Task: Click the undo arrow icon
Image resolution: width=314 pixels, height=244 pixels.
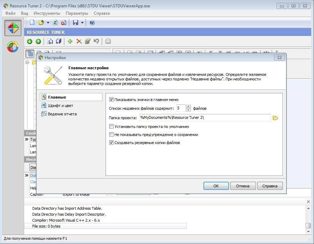Action: [x=96, y=42]
